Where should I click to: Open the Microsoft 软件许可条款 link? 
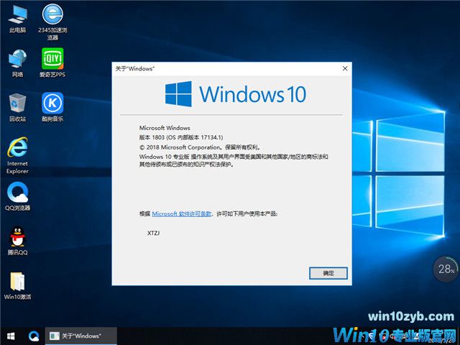click(182, 214)
